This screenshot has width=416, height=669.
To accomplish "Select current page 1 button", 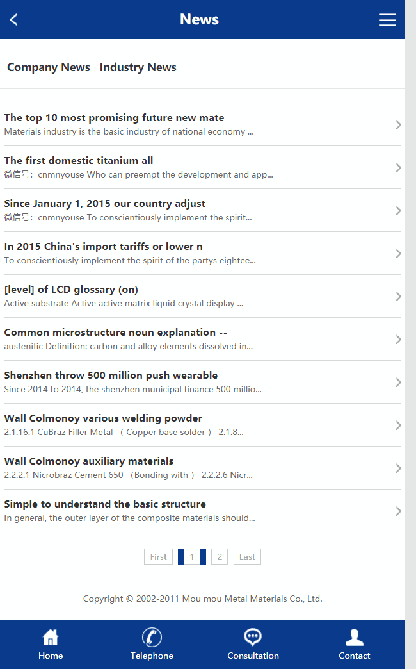I will click(x=192, y=557).
